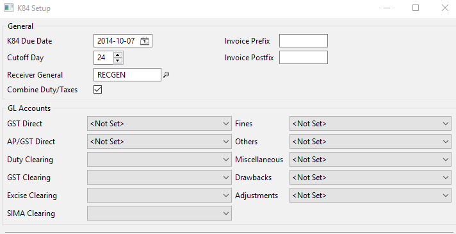Open the Others account dropdown

coord(370,142)
